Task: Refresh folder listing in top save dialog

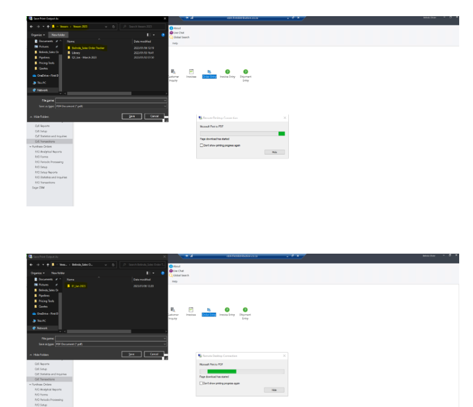Action: [113, 27]
